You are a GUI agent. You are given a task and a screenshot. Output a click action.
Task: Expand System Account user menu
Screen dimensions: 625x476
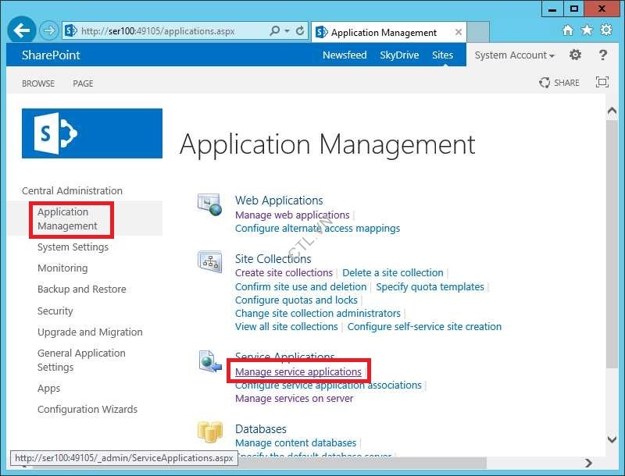click(x=514, y=55)
